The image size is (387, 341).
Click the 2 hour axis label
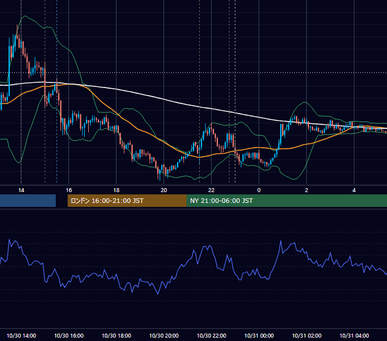[x=307, y=190]
